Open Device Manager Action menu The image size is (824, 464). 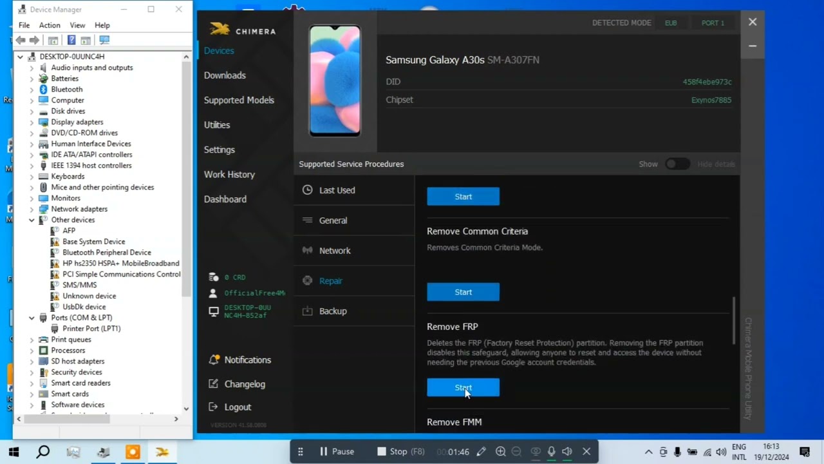tap(50, 25)
